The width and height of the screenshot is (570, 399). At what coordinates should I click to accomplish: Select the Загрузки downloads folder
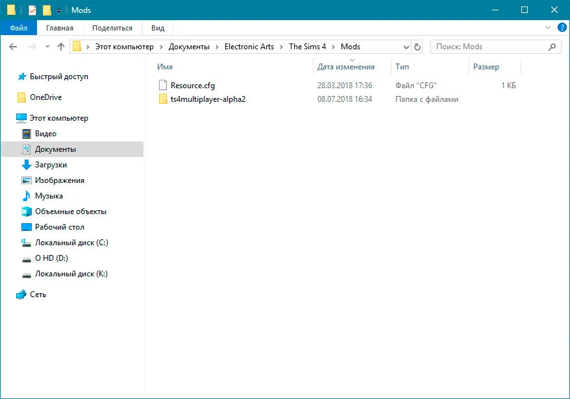pos(51,165)
